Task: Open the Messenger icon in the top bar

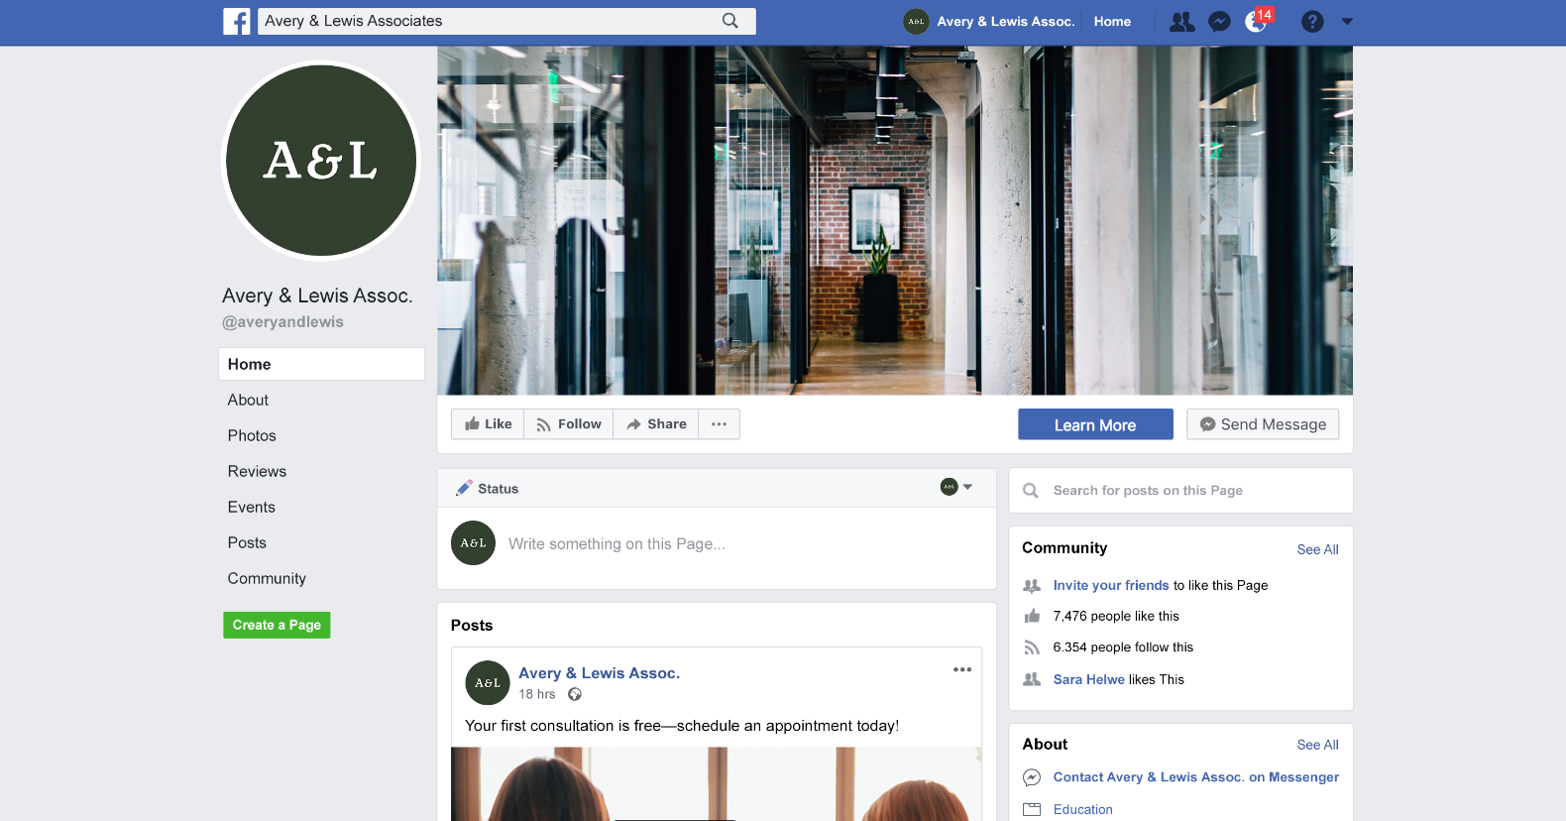Action: (x=1220, y=22)
